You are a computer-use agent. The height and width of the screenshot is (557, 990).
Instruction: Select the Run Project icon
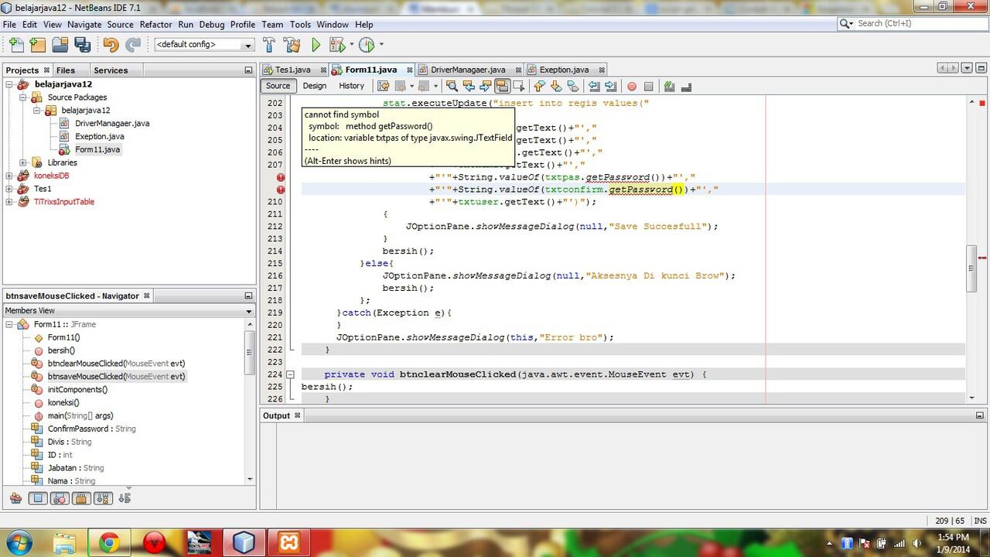point(316,44)
